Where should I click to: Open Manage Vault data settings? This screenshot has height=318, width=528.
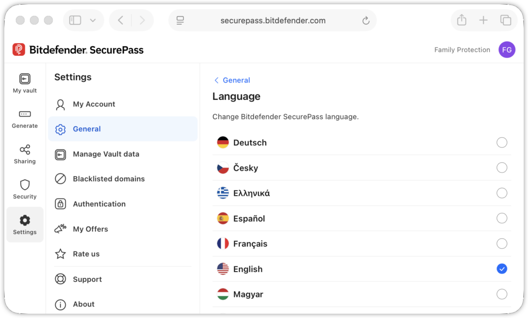(123, 154)
